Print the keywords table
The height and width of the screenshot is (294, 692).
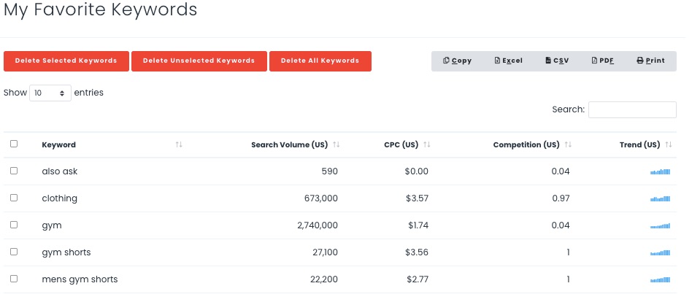pyautogui.click(x=650, y=61)
